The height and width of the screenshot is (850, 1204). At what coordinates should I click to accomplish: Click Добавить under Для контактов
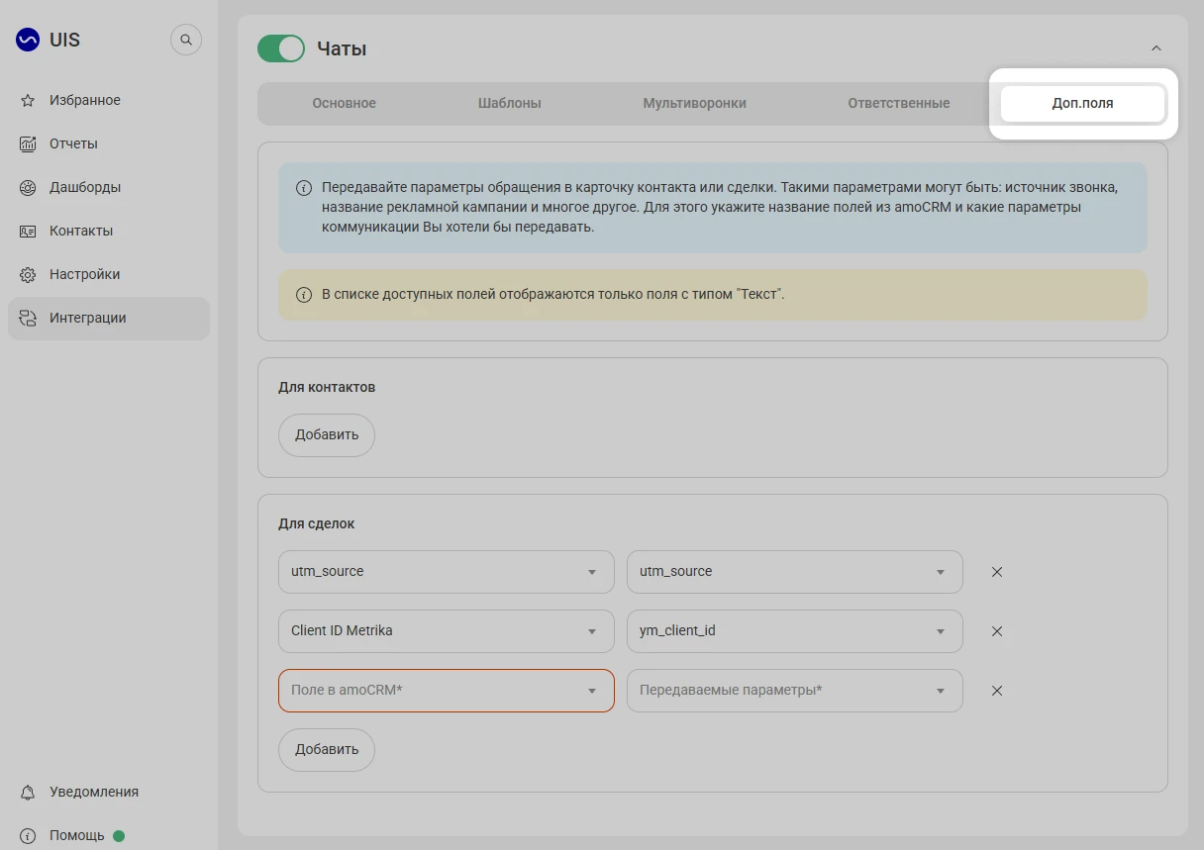[327, 435]
